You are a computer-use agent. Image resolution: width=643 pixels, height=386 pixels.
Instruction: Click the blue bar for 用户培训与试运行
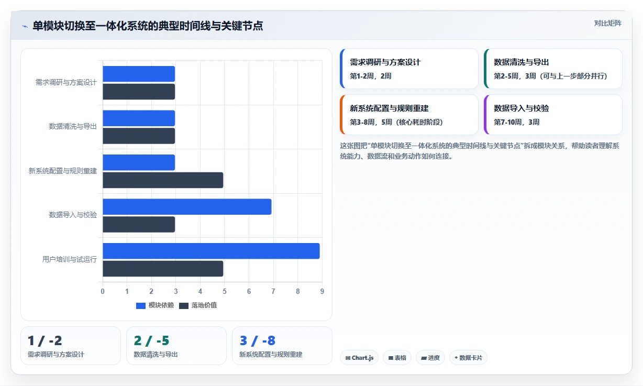click(x=211, y=251)
